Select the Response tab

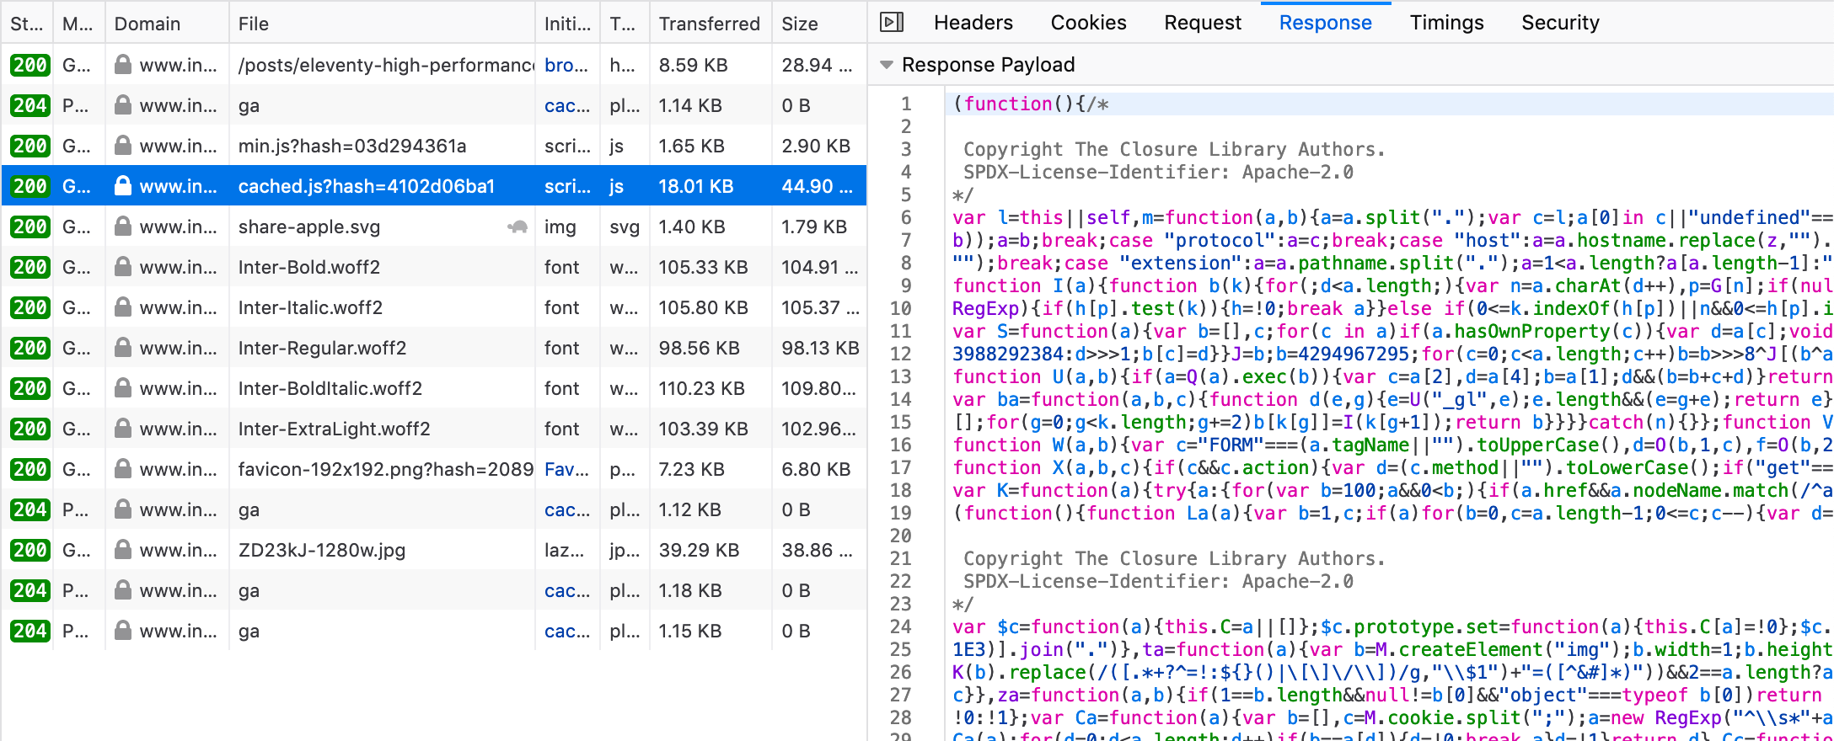click(x=1325, y=23)
